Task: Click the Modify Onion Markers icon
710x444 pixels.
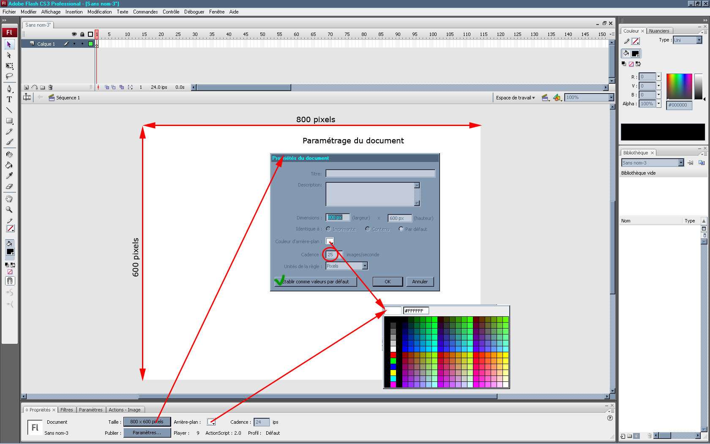Action: (x=130, y=88)
